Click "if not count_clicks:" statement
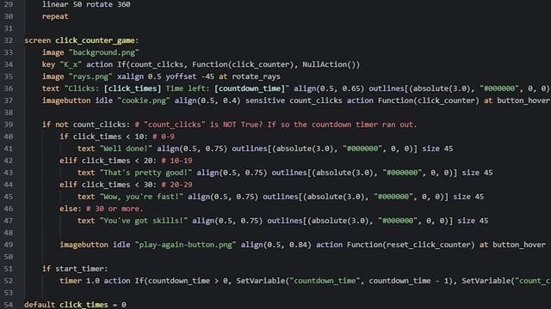Screen dimensions: 551x309 click(x=86, y=124)
